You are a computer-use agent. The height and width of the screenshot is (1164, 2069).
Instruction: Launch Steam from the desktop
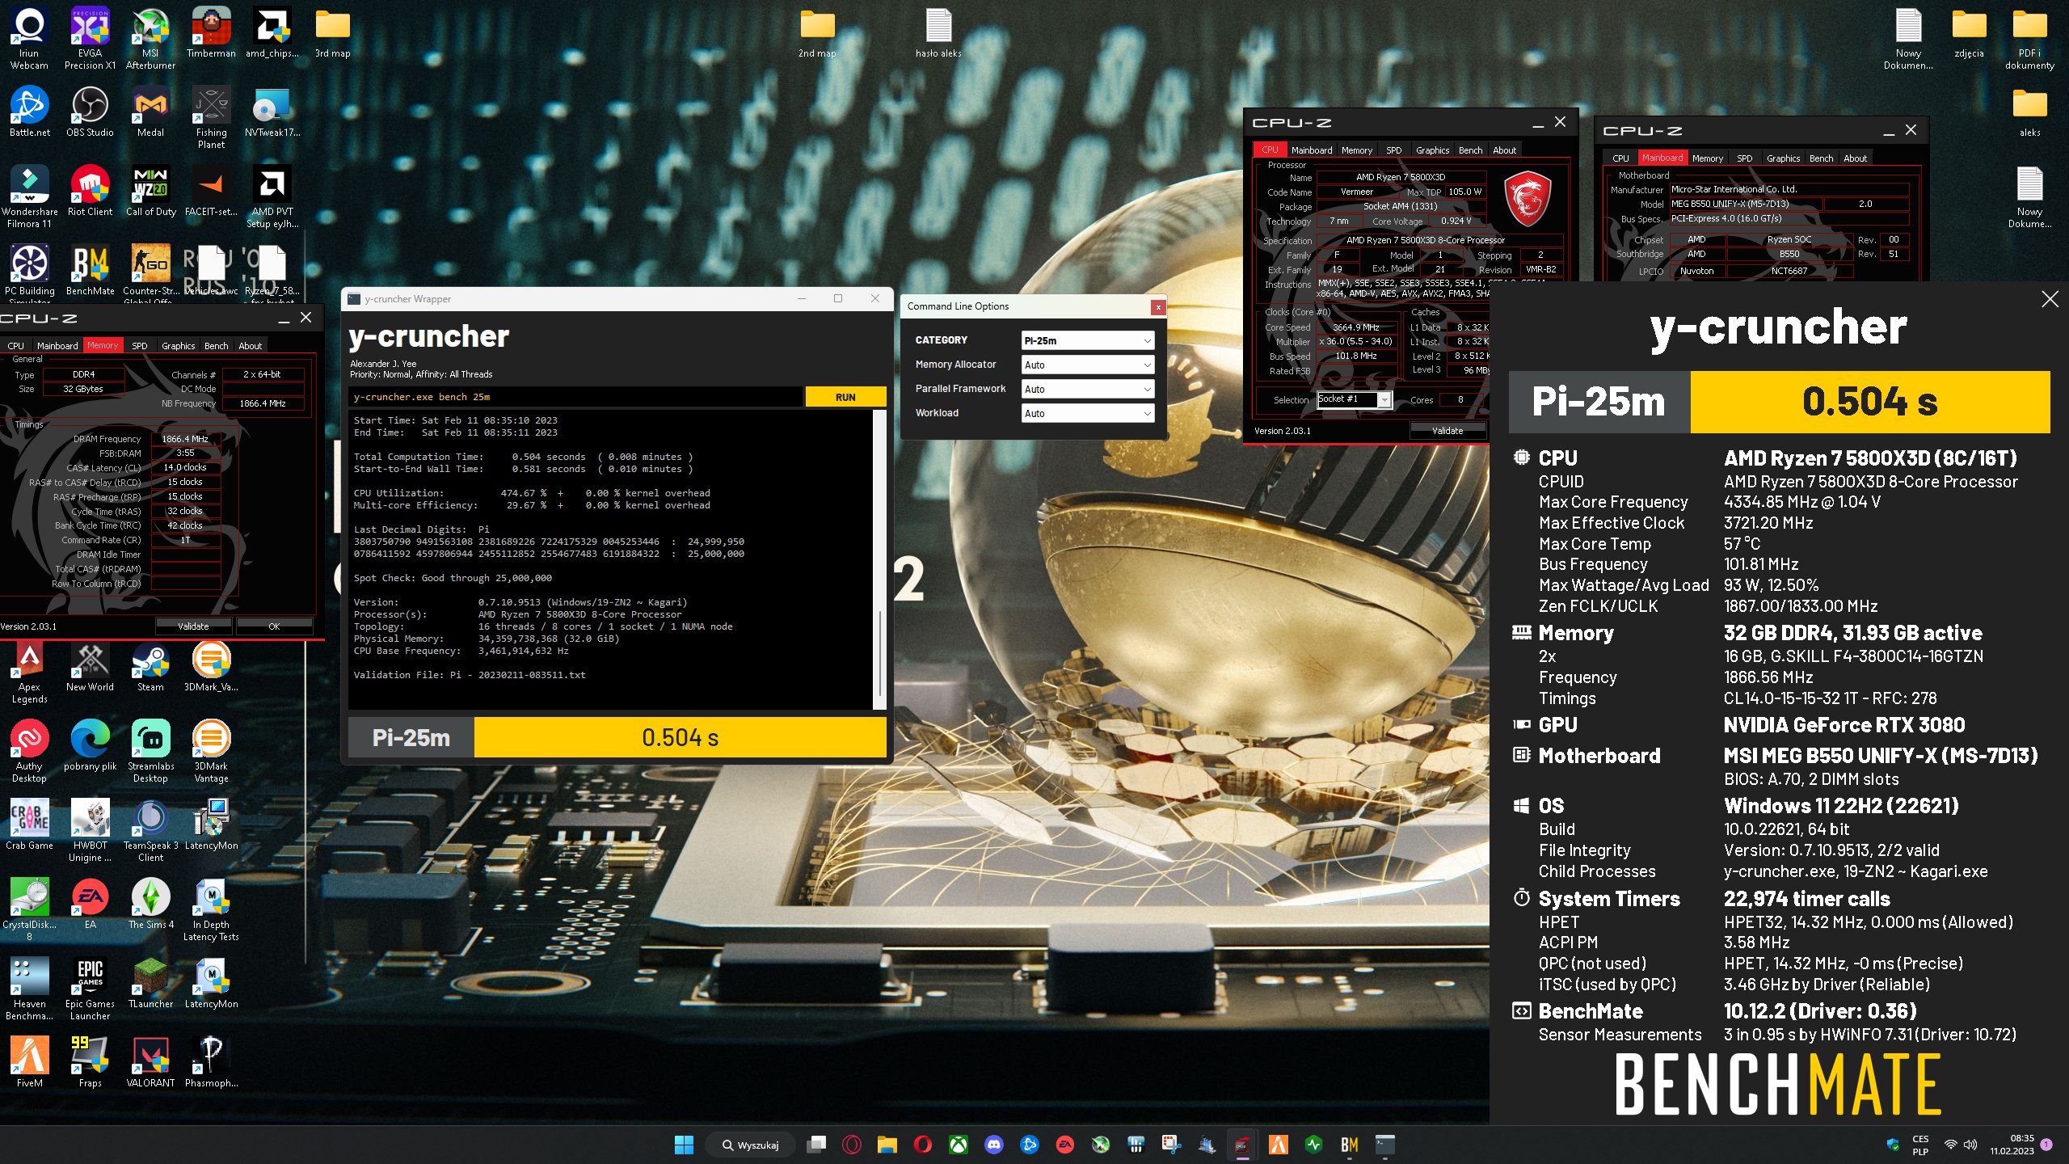pos(150,666)
